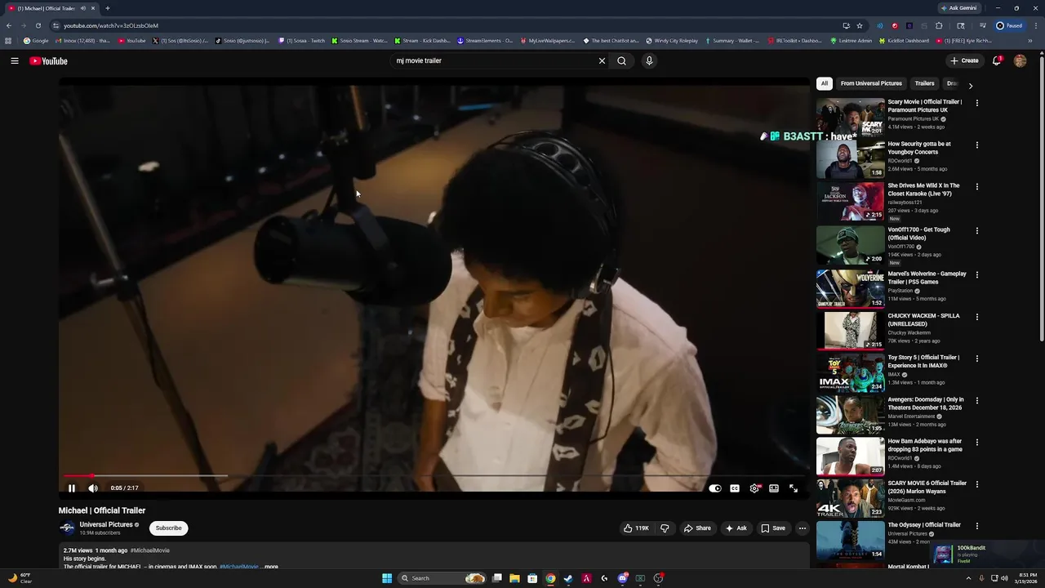Subscribe to Universal Pictures
Image resolution: width=1045 pixels, height=588 pixels.
point(169,528)
